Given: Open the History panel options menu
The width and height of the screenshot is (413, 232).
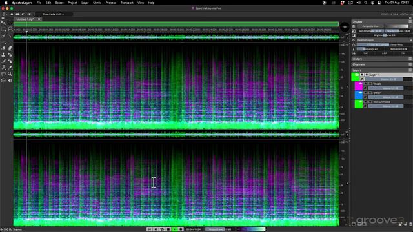Looking at the screenshot, I should coord(410,59).
